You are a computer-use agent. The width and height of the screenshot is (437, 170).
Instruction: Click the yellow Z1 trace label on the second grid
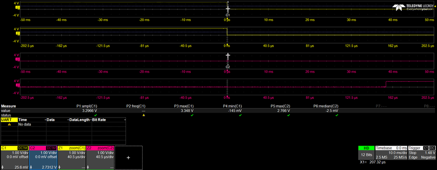pyautogui.click(x=18, y=34)
